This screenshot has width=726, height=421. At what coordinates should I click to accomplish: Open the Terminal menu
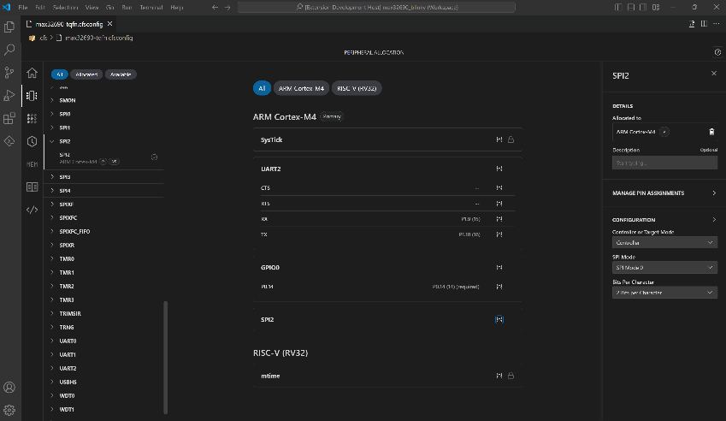coord(151,7)
